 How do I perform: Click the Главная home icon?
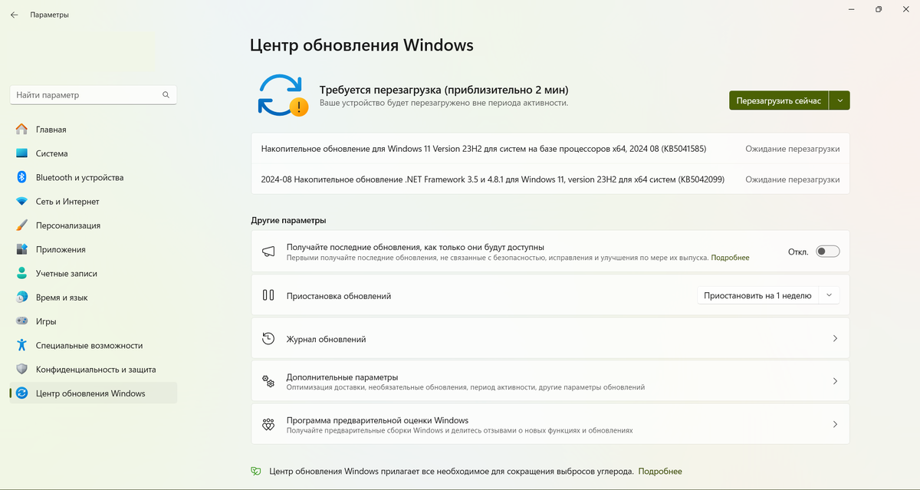pos(21,130)
